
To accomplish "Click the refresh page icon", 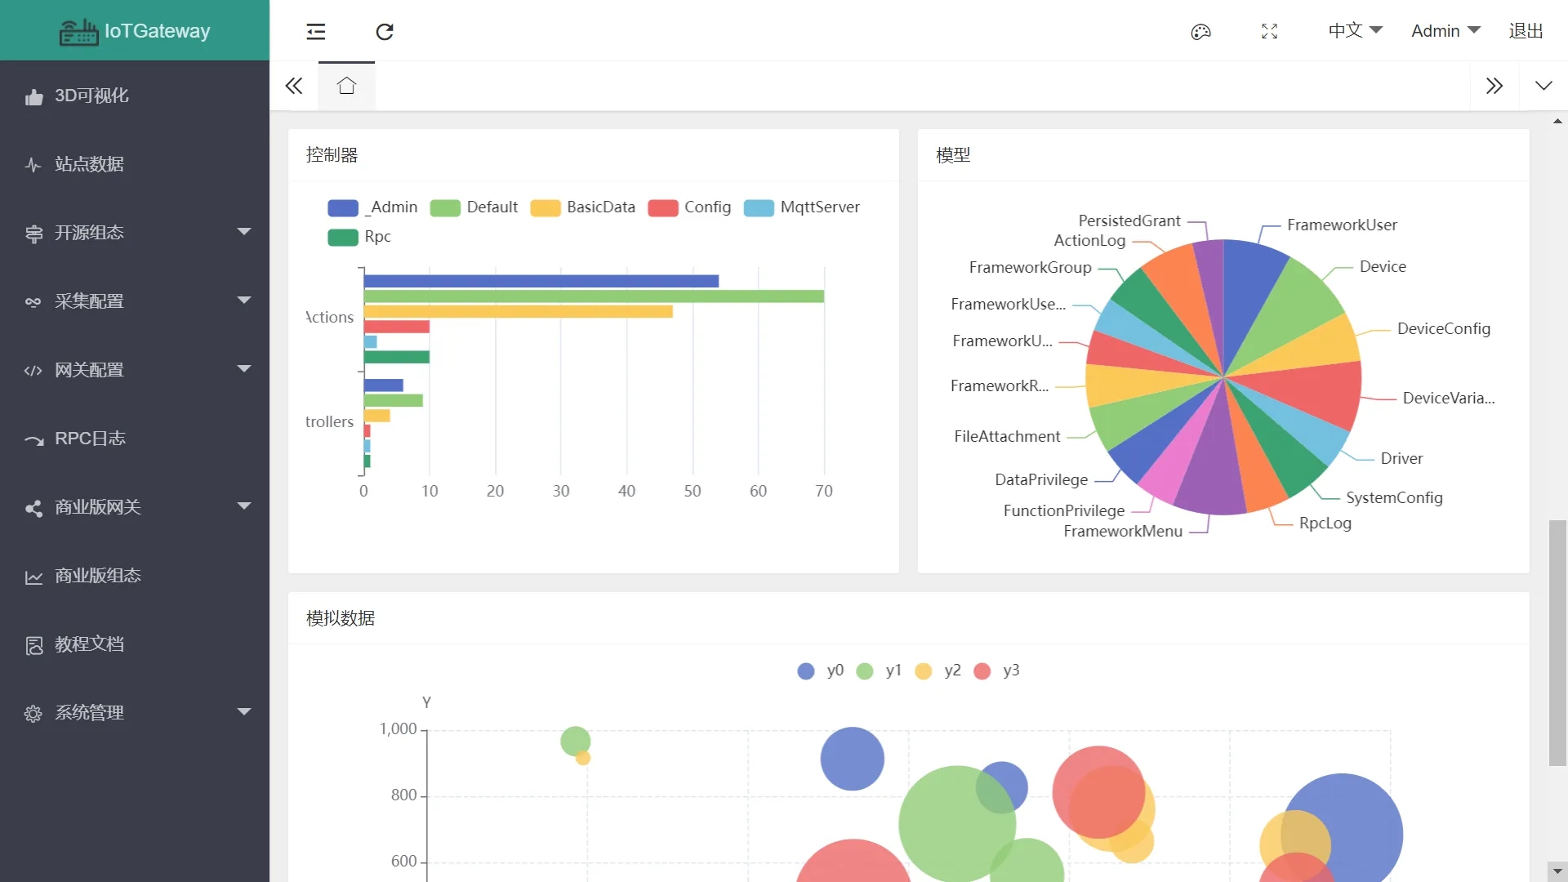I will click(x=385, y=32).
